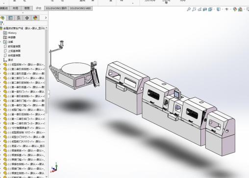Screen dimensions: 249x178
Task: Select the 前视基准面 tree item
Action: tap(14, 46)
